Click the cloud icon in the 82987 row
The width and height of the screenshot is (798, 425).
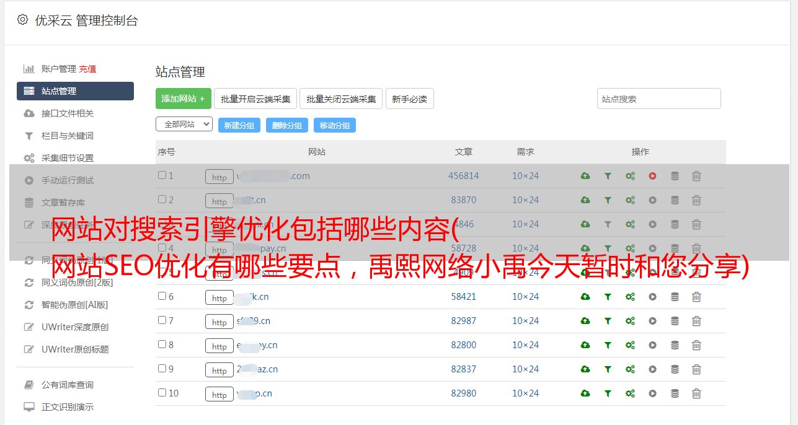585,321
